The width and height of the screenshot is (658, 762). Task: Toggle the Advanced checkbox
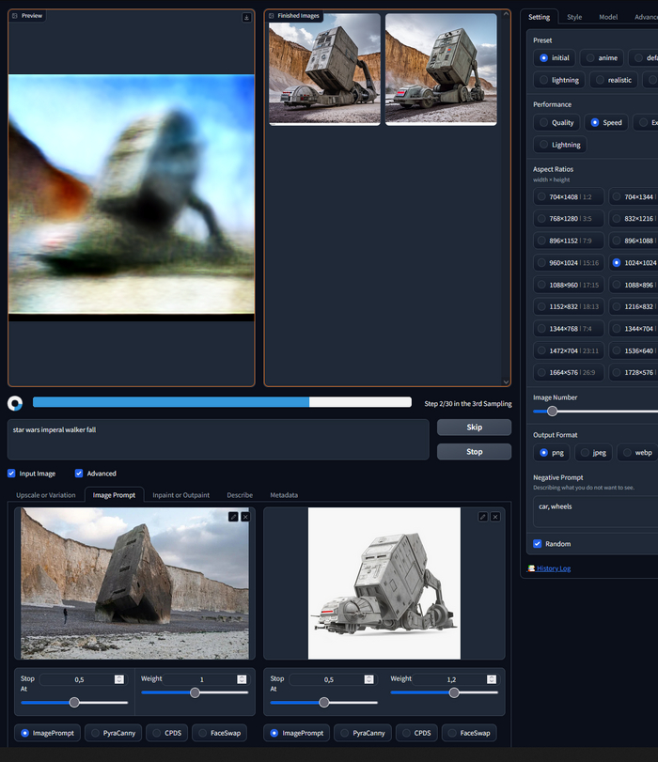80,474
